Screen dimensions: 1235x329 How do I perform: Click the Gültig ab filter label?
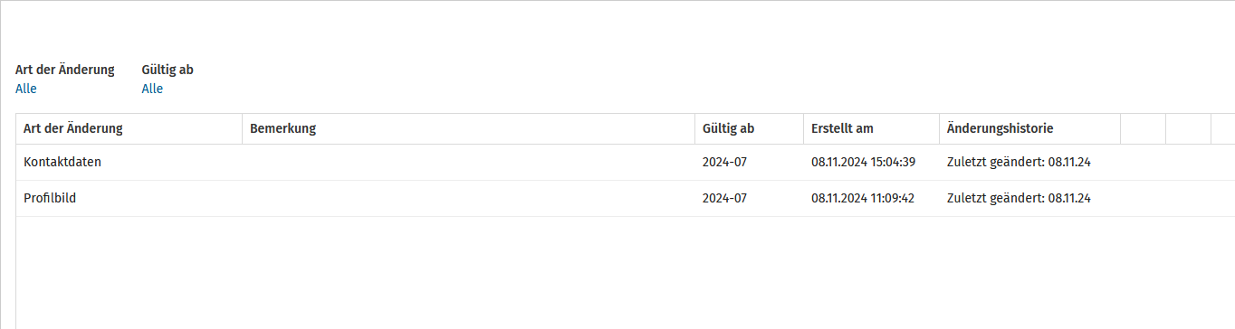coord(168,70)
